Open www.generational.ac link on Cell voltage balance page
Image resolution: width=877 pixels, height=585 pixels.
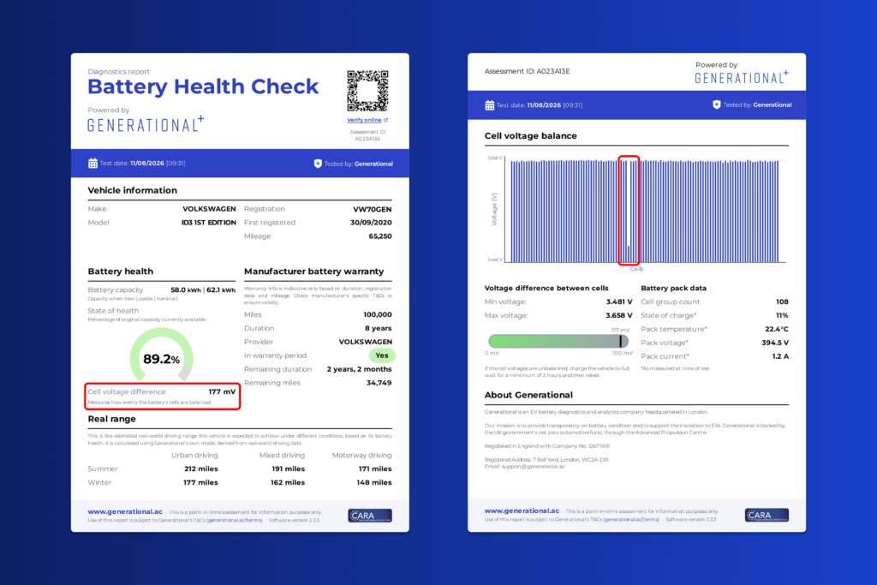(522, 510)
